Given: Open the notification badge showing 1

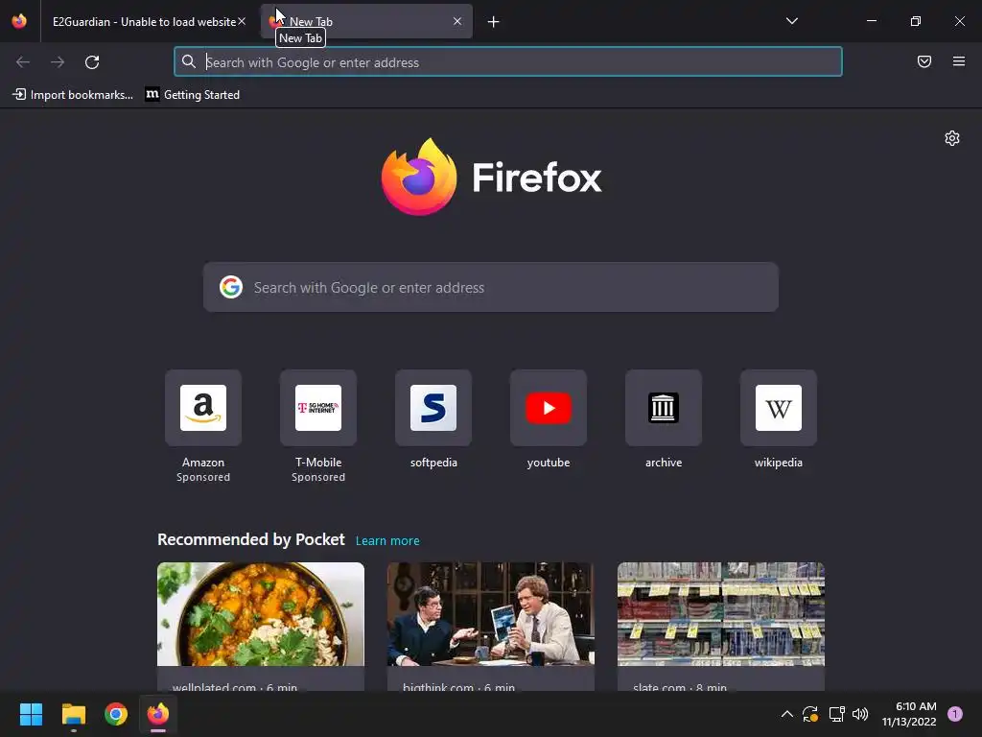Looking at the screenshot, I should point(955,714).
